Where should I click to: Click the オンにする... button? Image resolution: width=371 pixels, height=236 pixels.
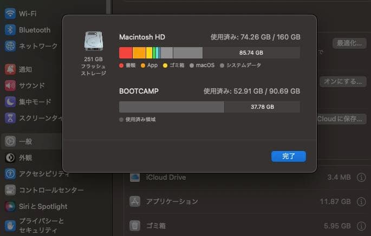coord(343,81)
